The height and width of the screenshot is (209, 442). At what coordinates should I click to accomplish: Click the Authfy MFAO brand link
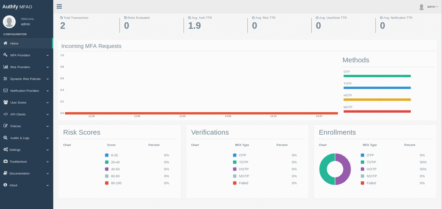click(x=16, y=6)
